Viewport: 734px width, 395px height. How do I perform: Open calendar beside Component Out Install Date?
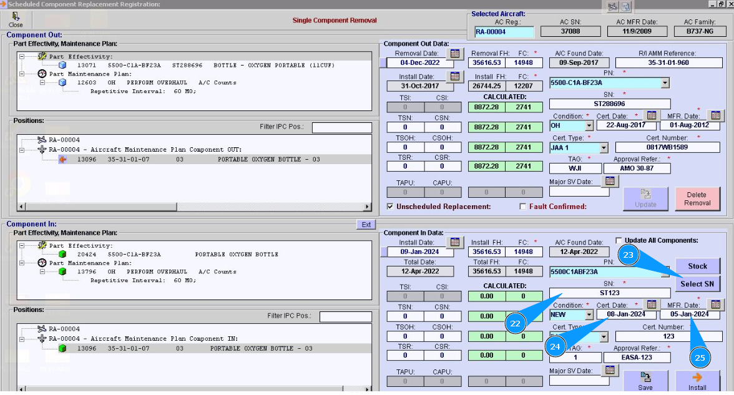pyautogui.click(x=454, y=76)
